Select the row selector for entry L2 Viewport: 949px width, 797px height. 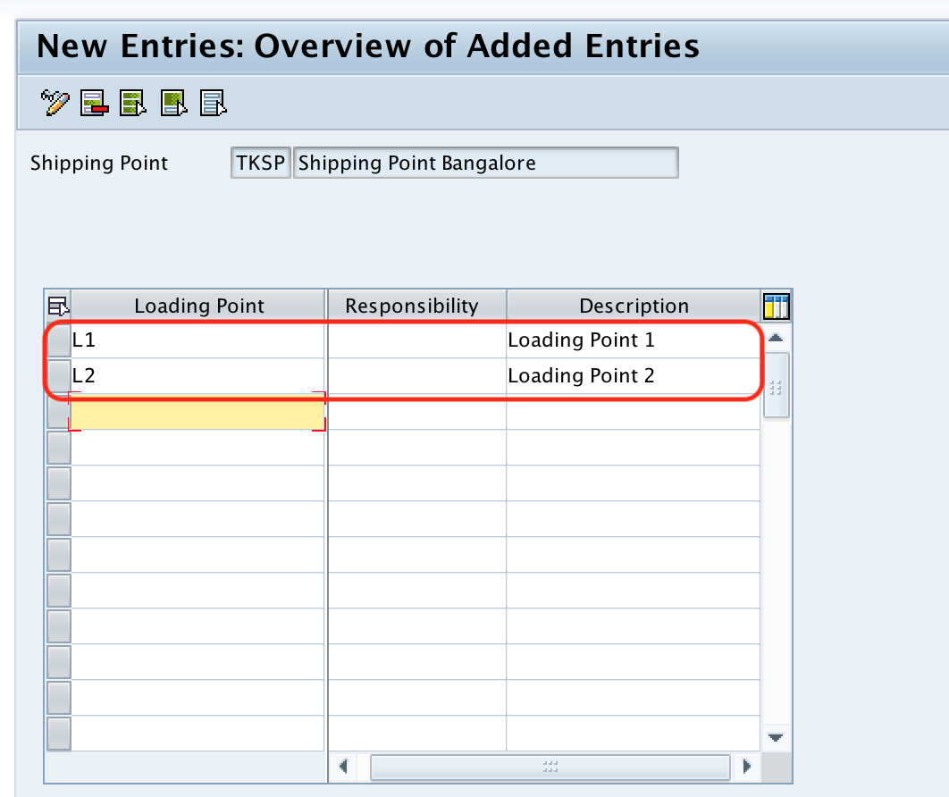coord(57,375)
